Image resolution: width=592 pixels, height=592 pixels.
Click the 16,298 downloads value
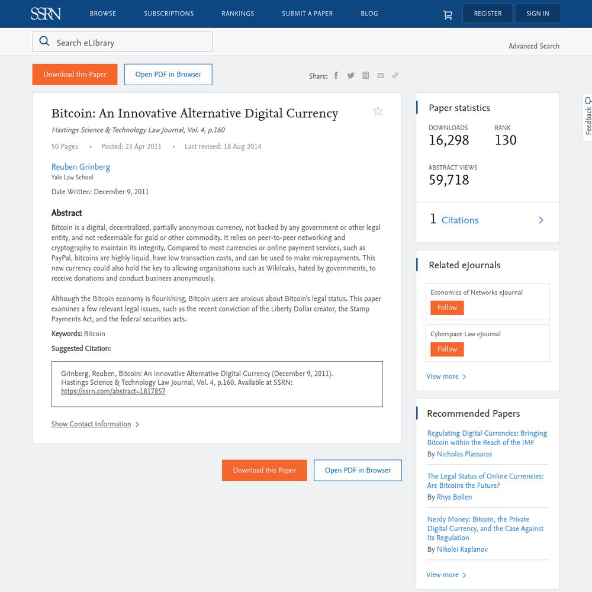[449, 140]
